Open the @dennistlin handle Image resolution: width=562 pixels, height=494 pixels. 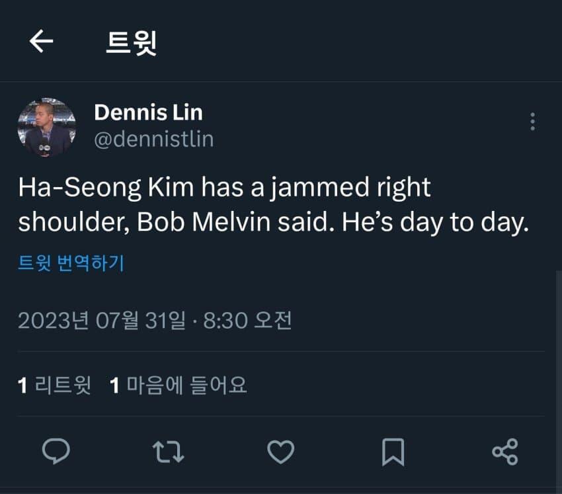(x=153, y=140)
